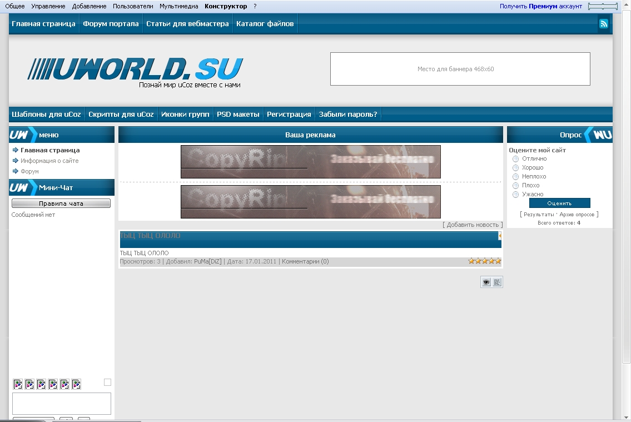631x422 pixels.
Task: Open the Добавление admin menu
Action: 90,6
